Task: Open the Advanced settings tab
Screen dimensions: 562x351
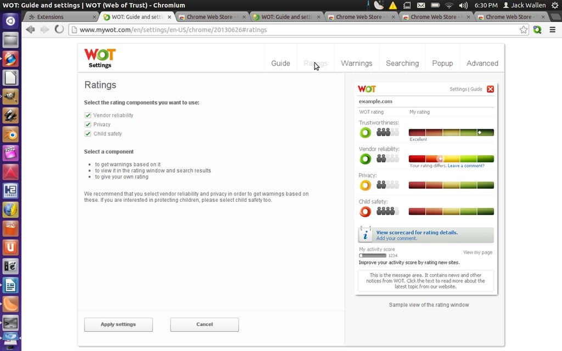Action: 482,64
